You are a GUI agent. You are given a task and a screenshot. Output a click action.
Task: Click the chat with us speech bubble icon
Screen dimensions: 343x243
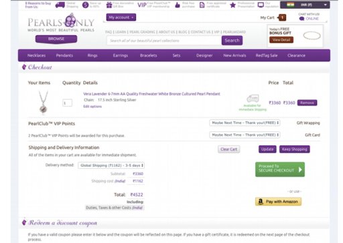tap(301, 19)
